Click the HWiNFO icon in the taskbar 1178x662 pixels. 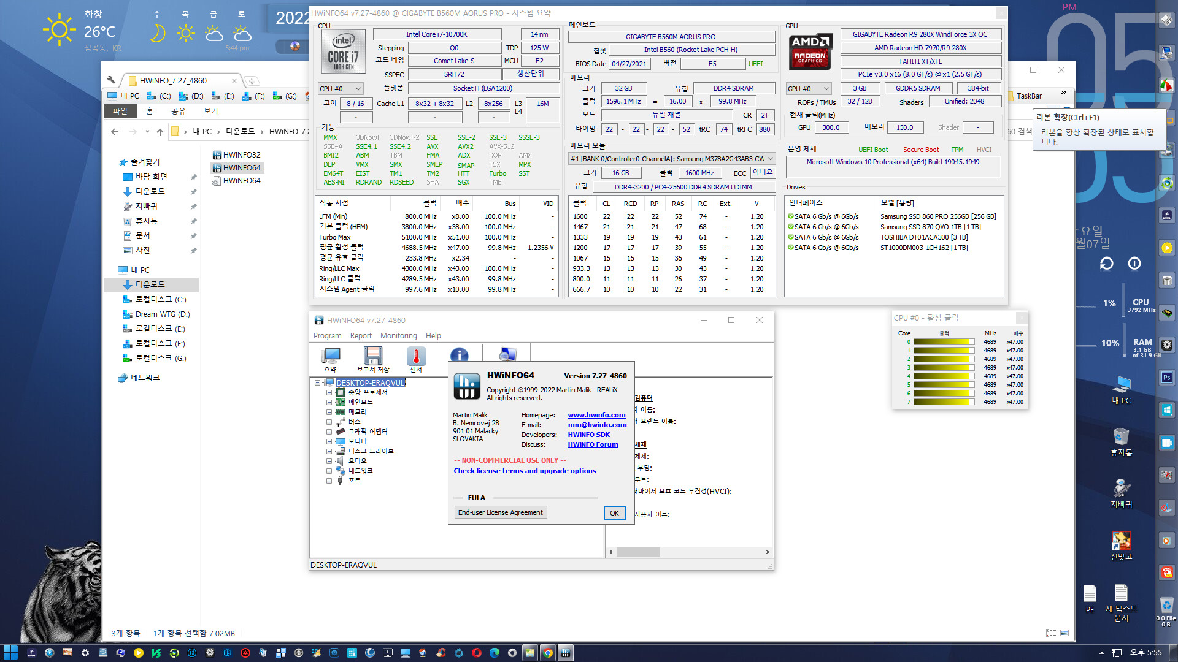pyautogui.click(x=566, y=653)
